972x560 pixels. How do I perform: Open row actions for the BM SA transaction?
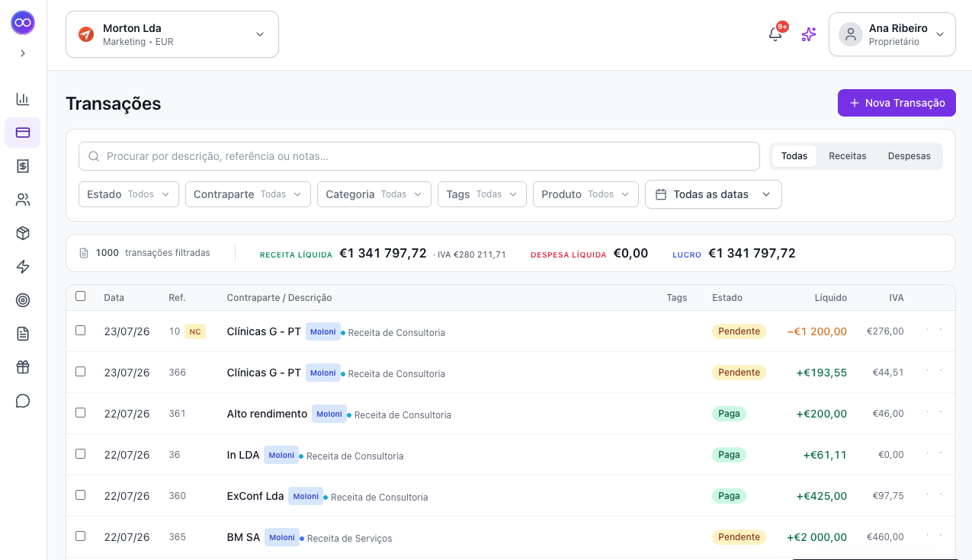coord(934,536)
